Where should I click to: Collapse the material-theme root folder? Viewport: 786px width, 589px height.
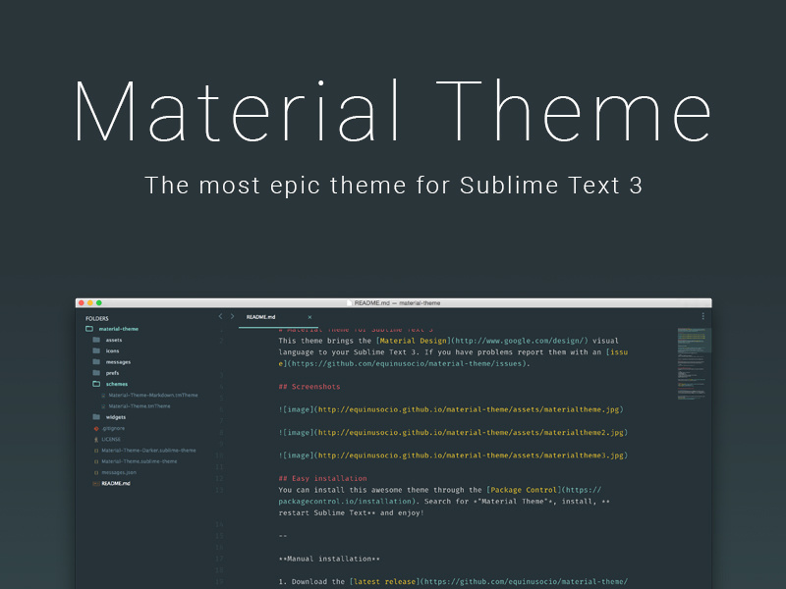(x=112, y=329)
